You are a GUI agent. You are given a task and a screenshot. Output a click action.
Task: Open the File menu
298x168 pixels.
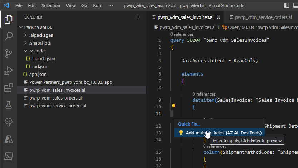[19, 5]
